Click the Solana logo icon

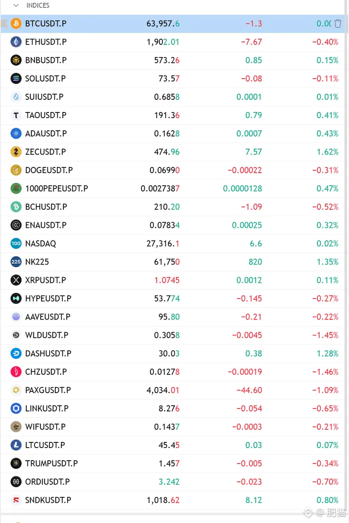(x=16, y=78)
